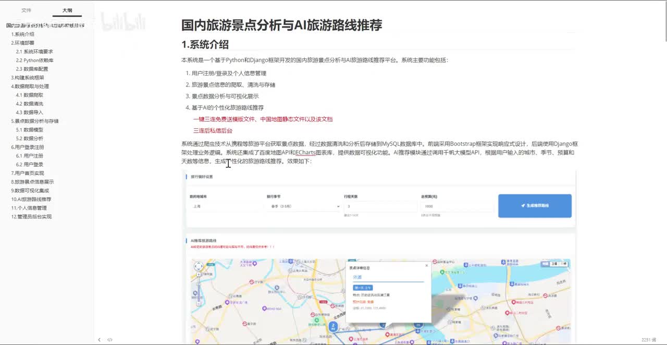Click list item 基于AI的个性化旅游路线推荐
Image resolution: width=667 pixels, height=345 pixels.
[228, 108]
